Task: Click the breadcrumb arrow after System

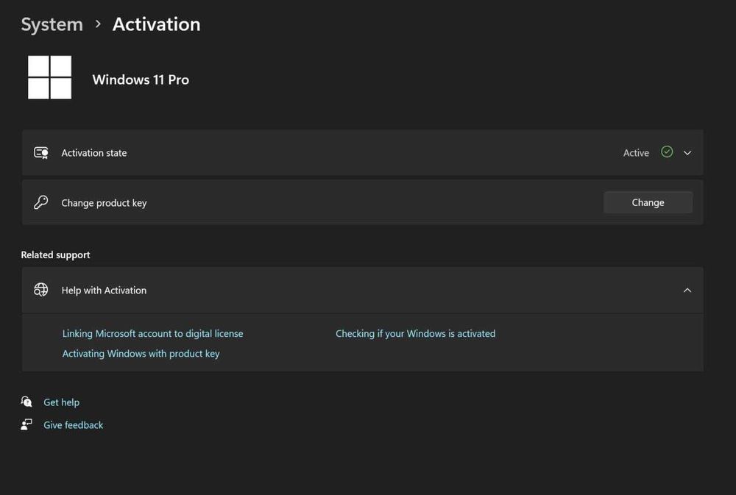Action: click(98, 24)
